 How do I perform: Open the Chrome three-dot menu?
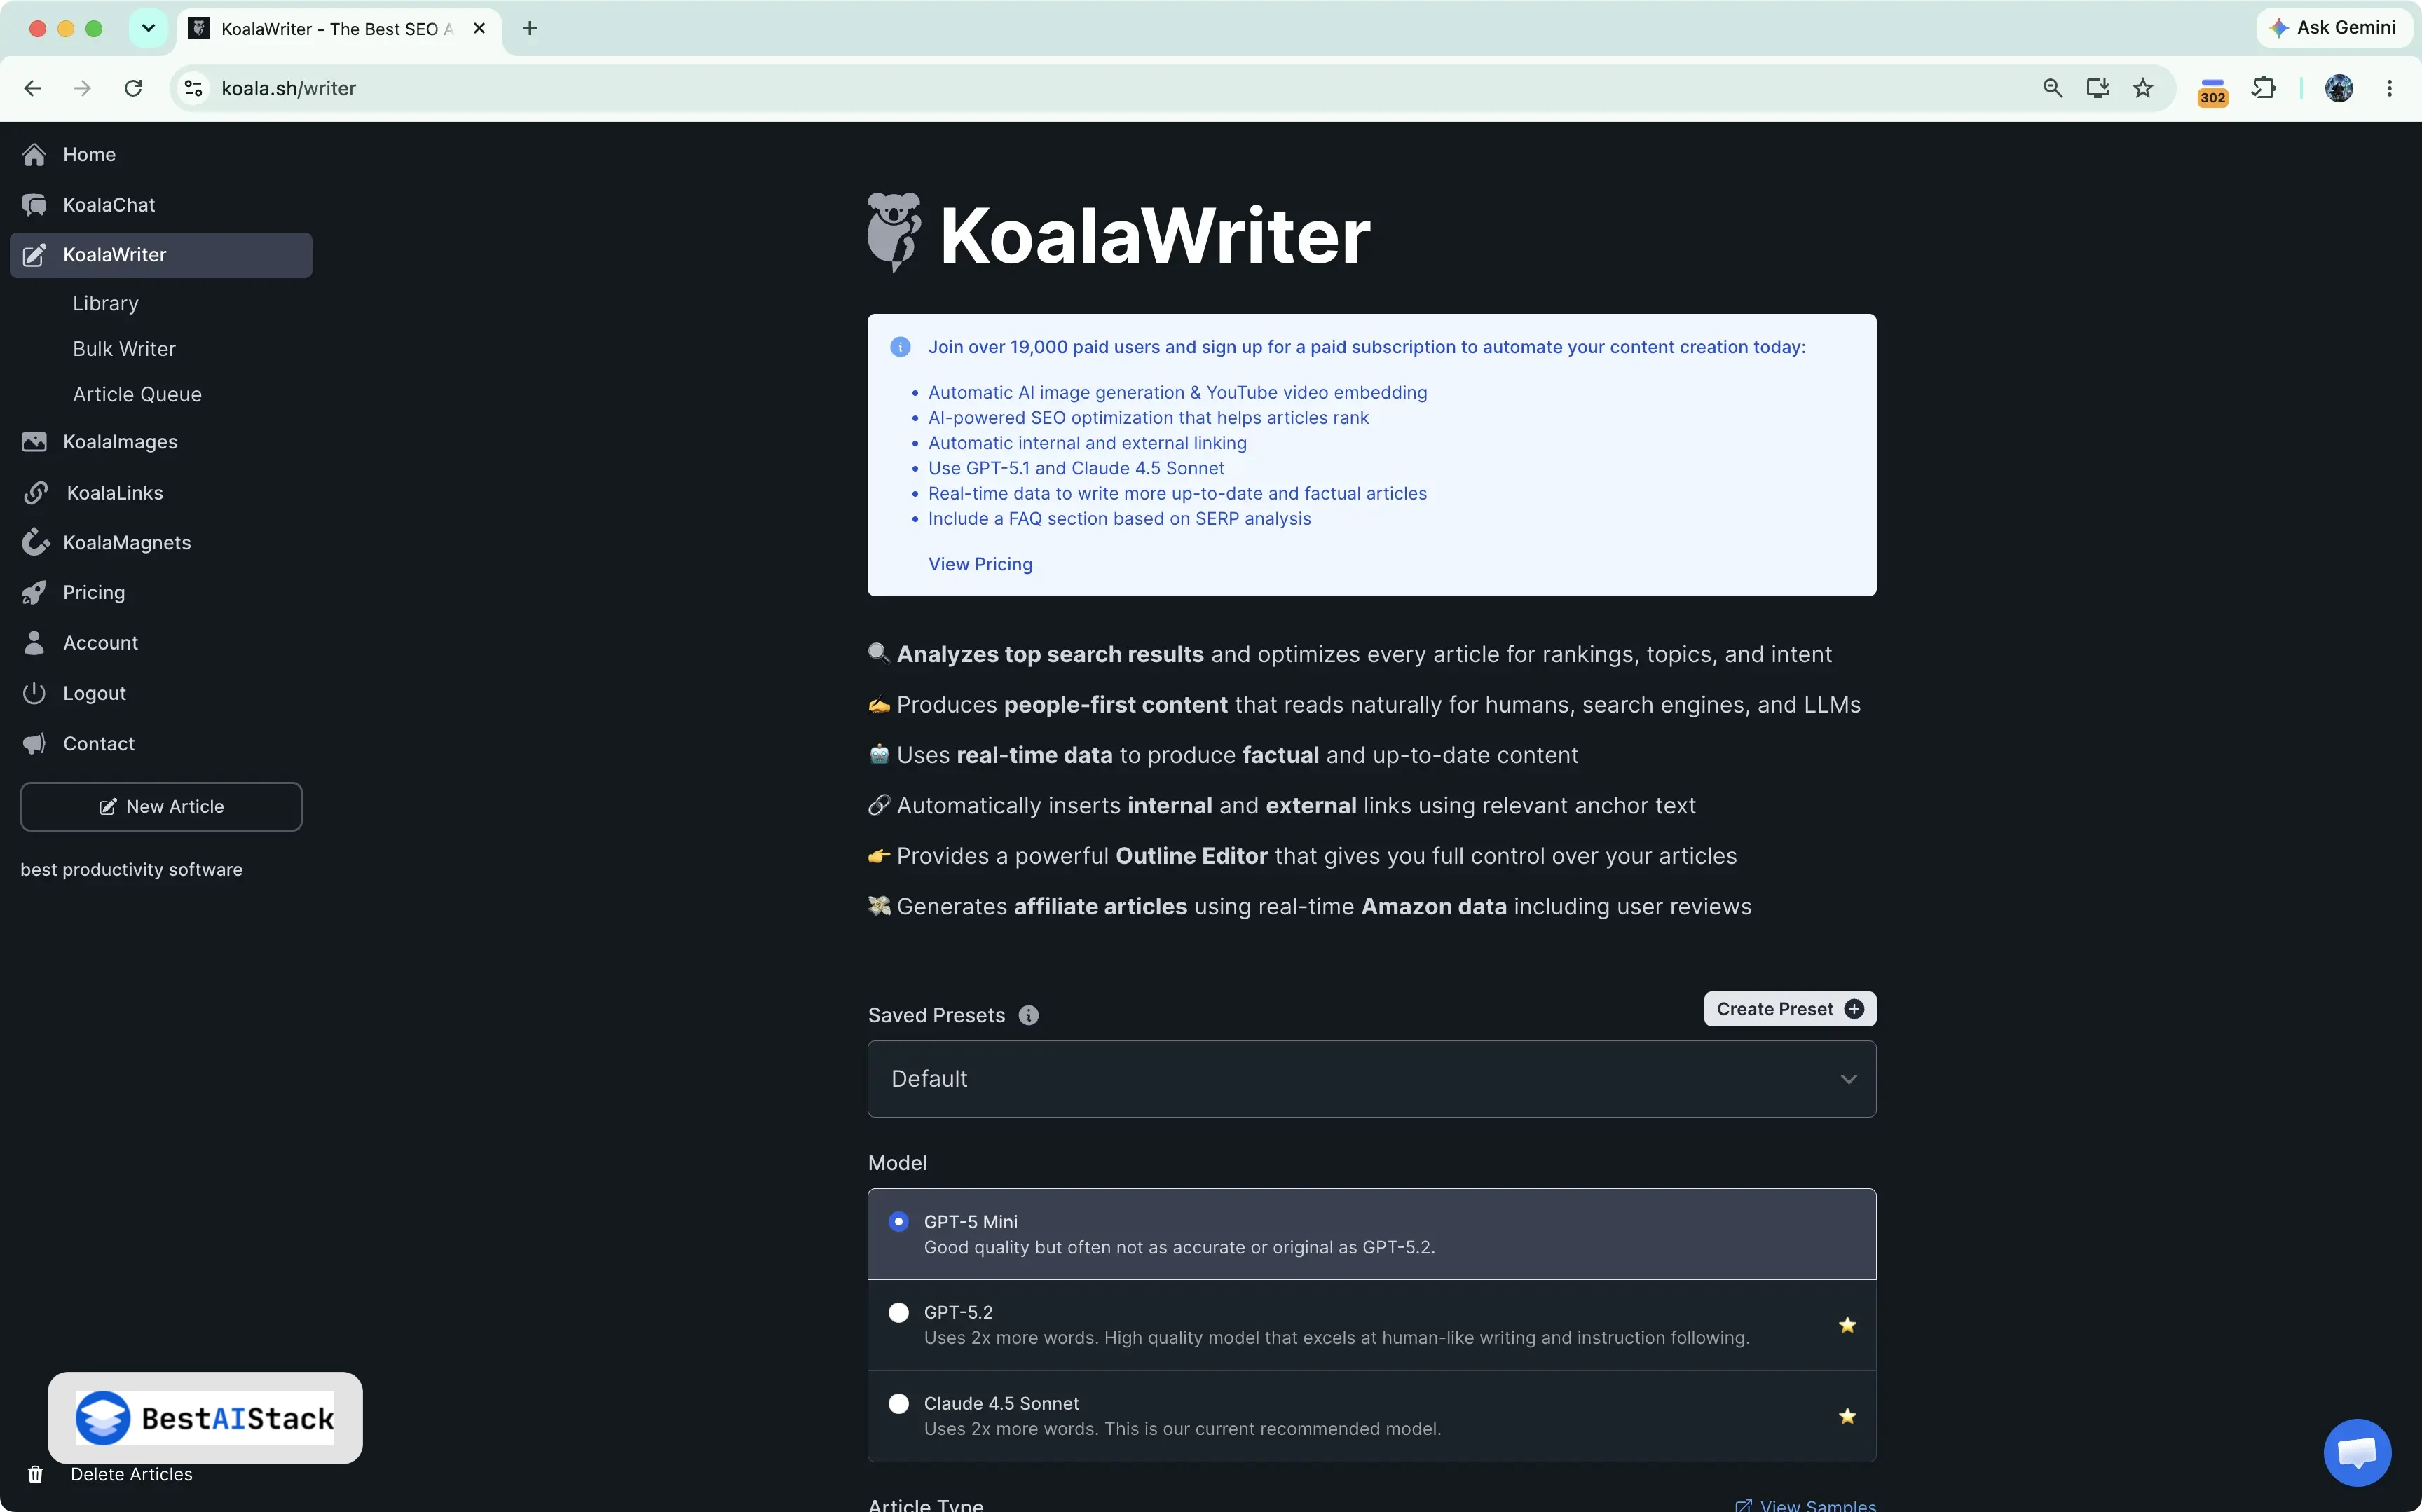pyautogui.click(x=2389, y=88)
